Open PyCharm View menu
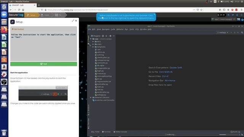Image resolution: width=244 pixels, height=137 pixels. pyautogui.click(x=99, y=29)
